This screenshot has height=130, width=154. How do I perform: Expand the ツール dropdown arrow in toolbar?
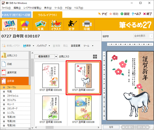pyautogui.click(x=93, y=46)
